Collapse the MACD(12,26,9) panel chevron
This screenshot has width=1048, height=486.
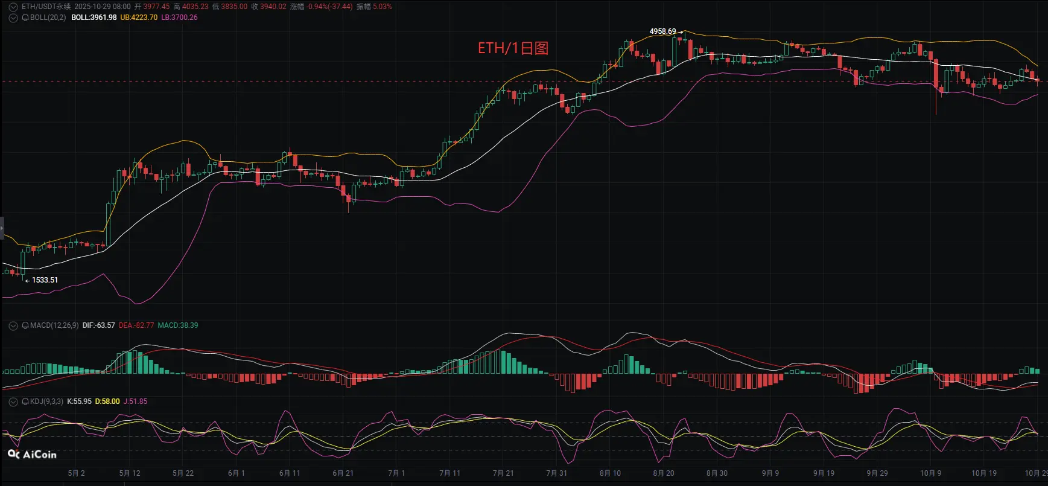point(13,325)
